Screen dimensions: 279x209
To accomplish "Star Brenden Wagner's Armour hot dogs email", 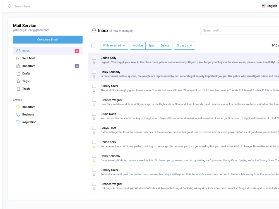I will [94, 188].
